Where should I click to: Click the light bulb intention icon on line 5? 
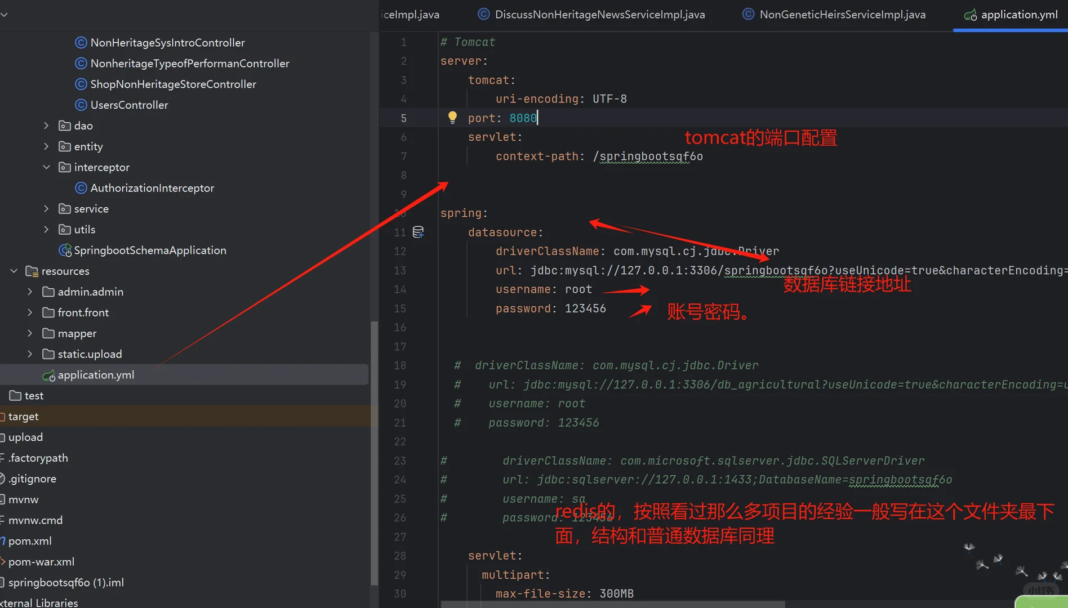[452, 117]
